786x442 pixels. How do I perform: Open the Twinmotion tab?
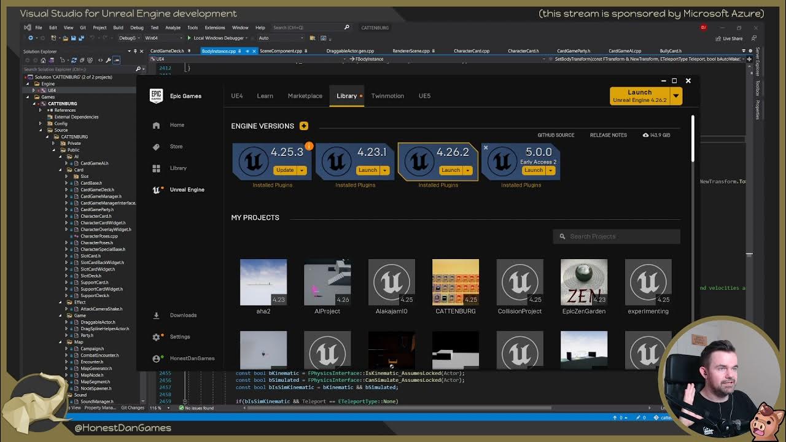pos(387,96)
